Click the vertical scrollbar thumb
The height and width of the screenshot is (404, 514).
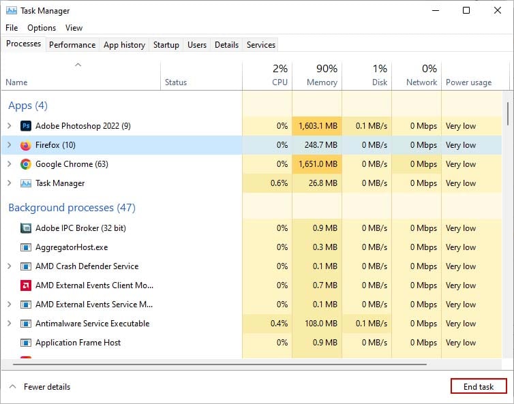(x=507, y=113)
